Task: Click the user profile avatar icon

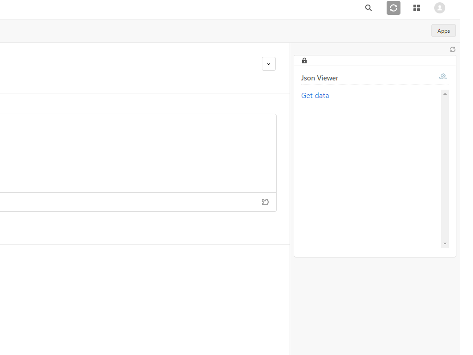Action: 439,8
